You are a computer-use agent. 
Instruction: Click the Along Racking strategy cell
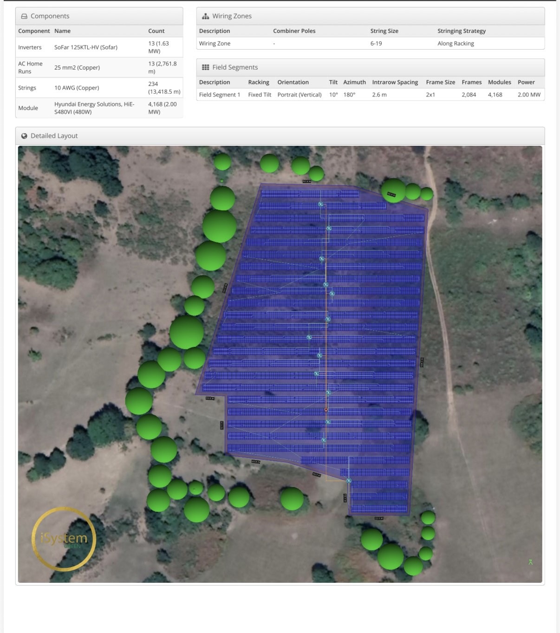pyautogui.click(x=456, y=44)
